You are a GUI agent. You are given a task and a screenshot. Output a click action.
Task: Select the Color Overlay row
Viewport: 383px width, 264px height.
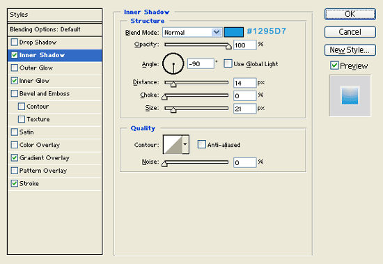(x=55, y=145)
